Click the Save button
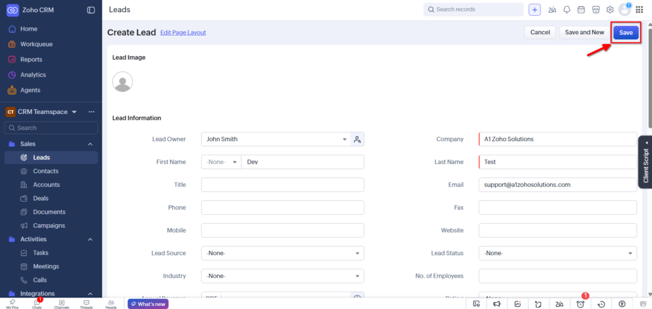Screen dimensions: 652x309 626,33
